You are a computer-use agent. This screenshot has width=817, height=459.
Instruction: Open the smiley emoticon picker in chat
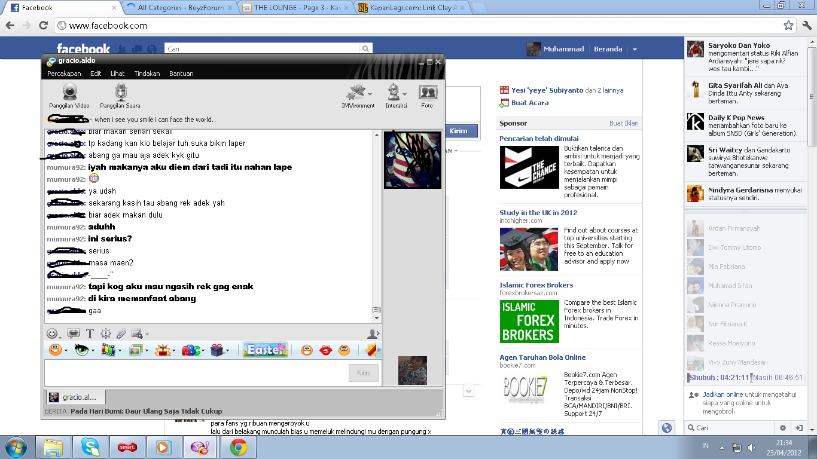[53, 333]
